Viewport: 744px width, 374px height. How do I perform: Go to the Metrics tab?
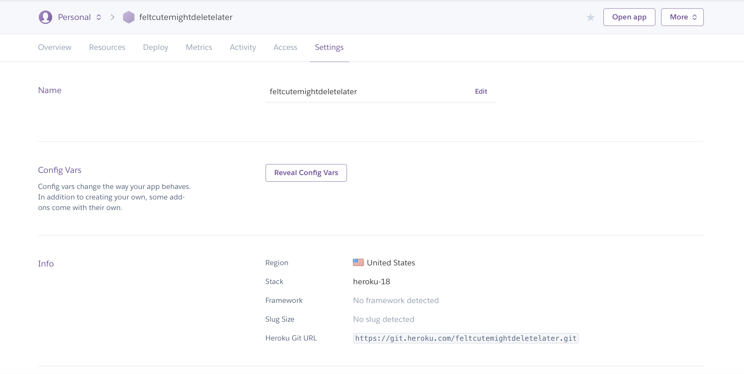pyautogui.click(x=199, y=47)
